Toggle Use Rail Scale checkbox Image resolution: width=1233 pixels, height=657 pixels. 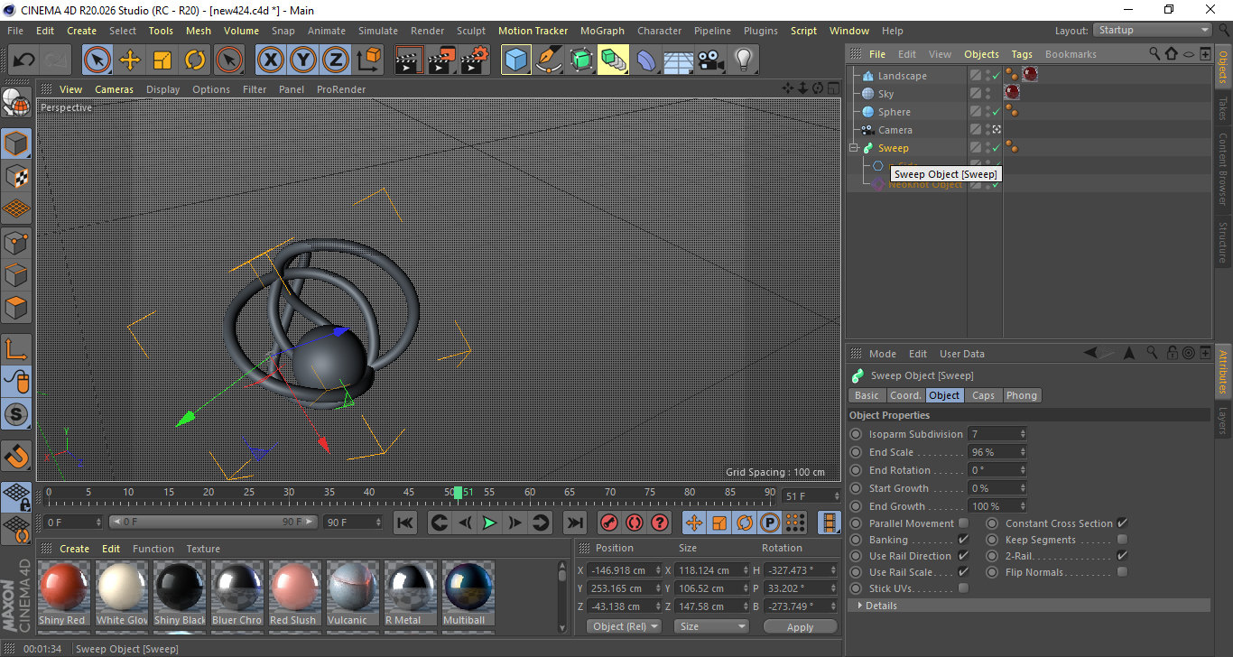pyautogui.click(x=963, y=572)
